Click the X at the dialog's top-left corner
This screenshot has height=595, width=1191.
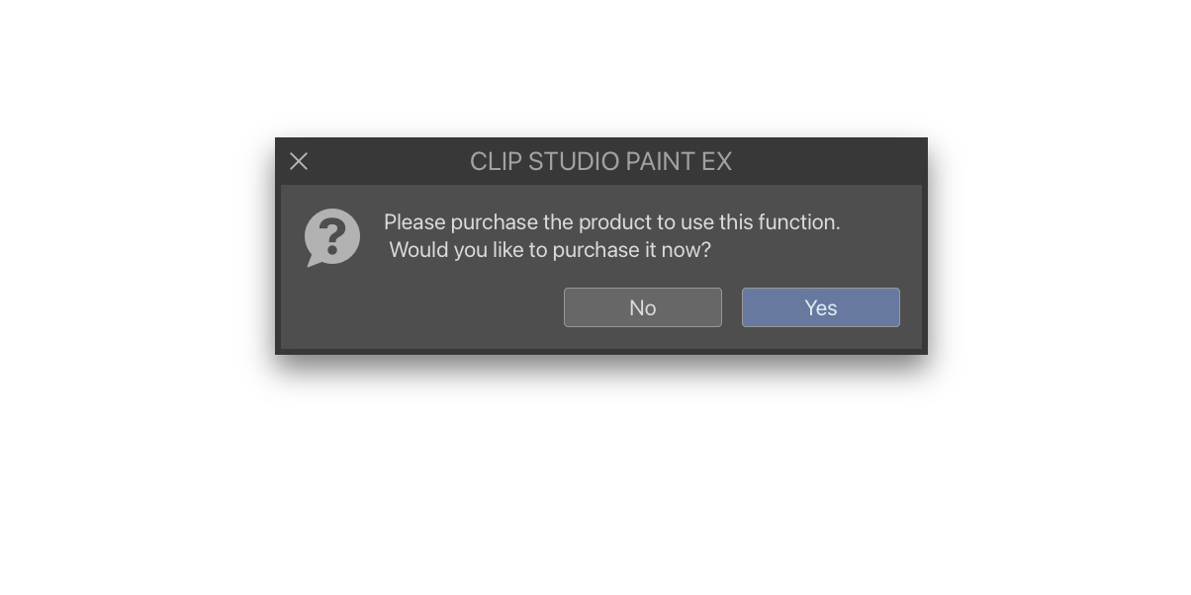pyautogui.click(x=299, y=161)
